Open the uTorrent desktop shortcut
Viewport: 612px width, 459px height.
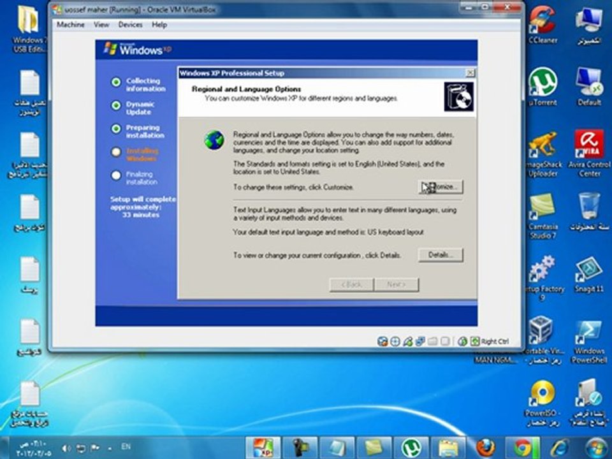[543, 87]
